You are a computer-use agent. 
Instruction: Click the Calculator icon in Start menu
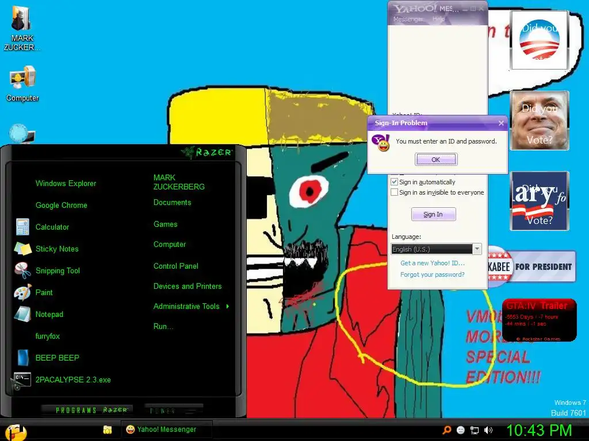click(x=22, y=227)
